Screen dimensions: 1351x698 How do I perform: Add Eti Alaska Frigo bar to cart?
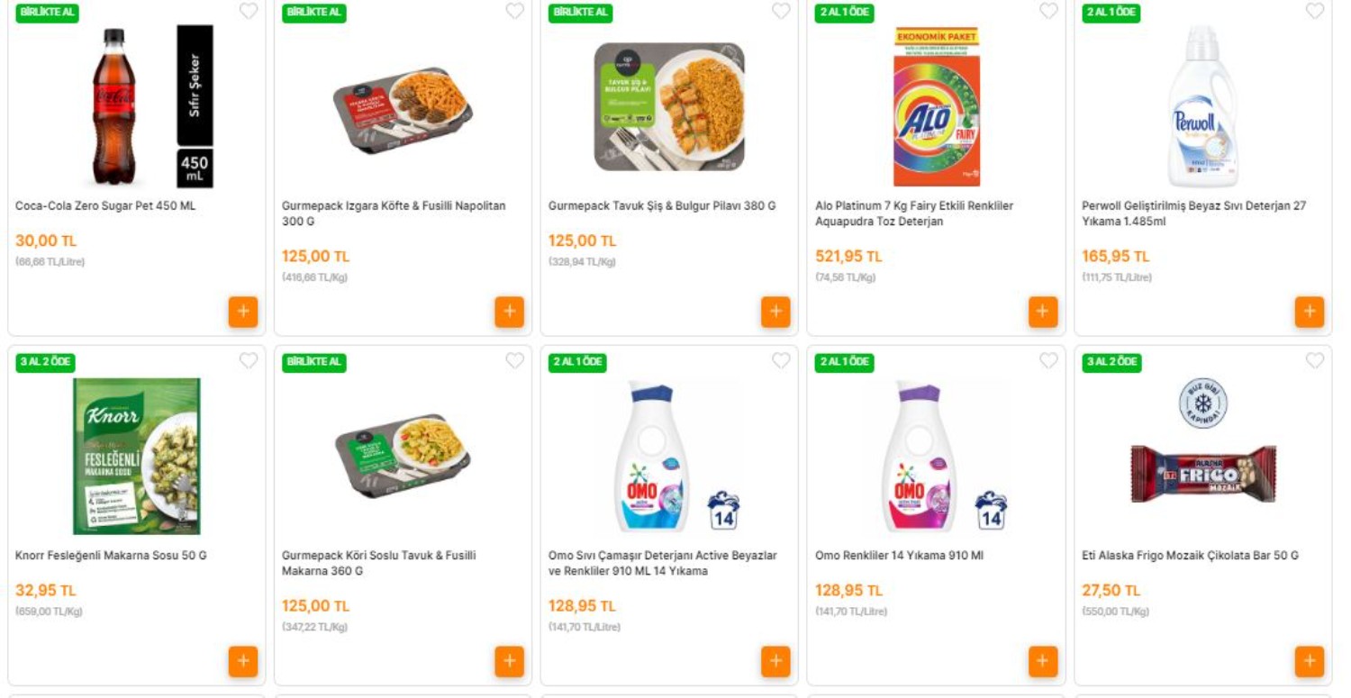click(x=1309, y=661)
